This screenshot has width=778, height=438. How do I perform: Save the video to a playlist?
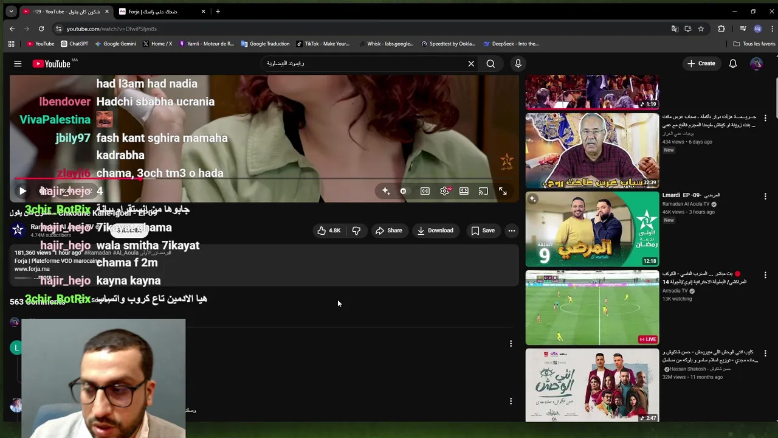tap(483, 231)
